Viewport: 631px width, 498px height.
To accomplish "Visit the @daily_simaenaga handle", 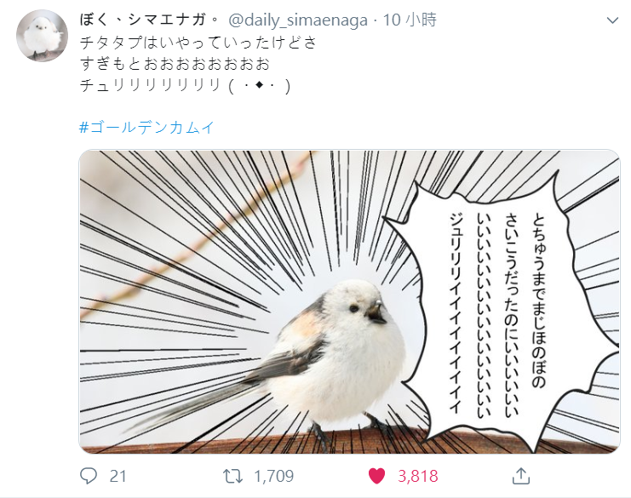I will 298,20.
